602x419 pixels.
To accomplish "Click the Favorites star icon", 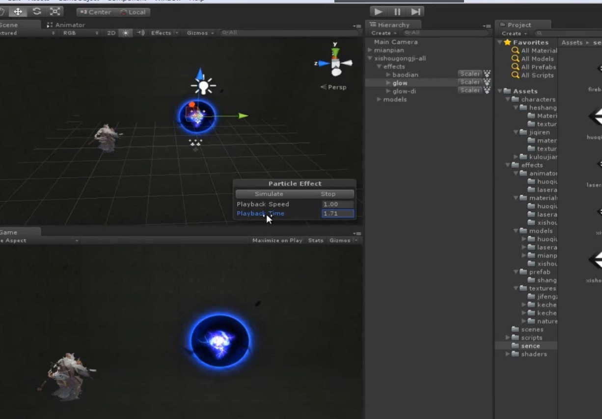I will pyautogui.click(x=507, y=43).
